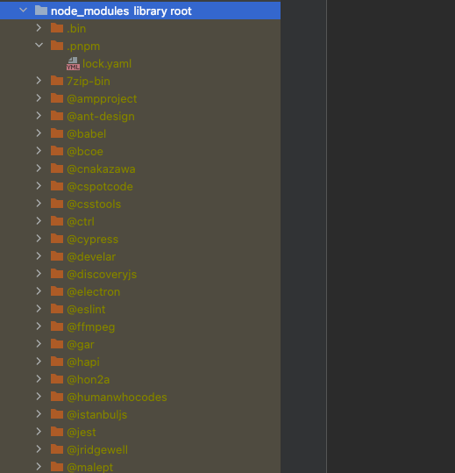Click the lock.yaml YML file icon
Image resolution: width=455 pixels, height=473 pixels.
pyautogui.click(x=73, y=64)
